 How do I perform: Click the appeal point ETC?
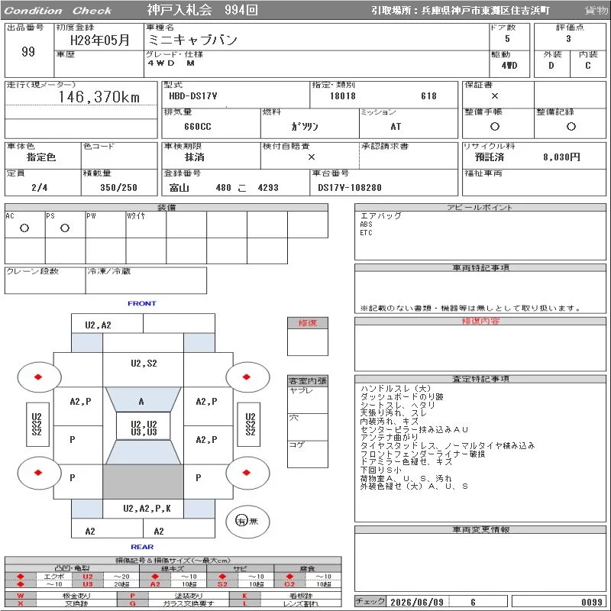coord(366,233)
